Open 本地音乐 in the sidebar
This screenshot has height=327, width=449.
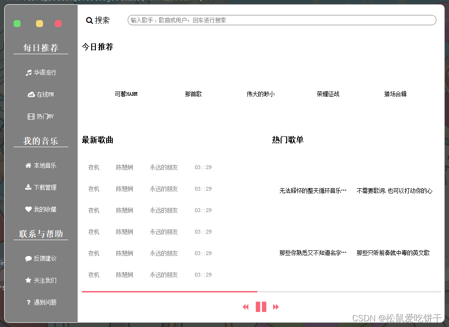coord(41,165)
